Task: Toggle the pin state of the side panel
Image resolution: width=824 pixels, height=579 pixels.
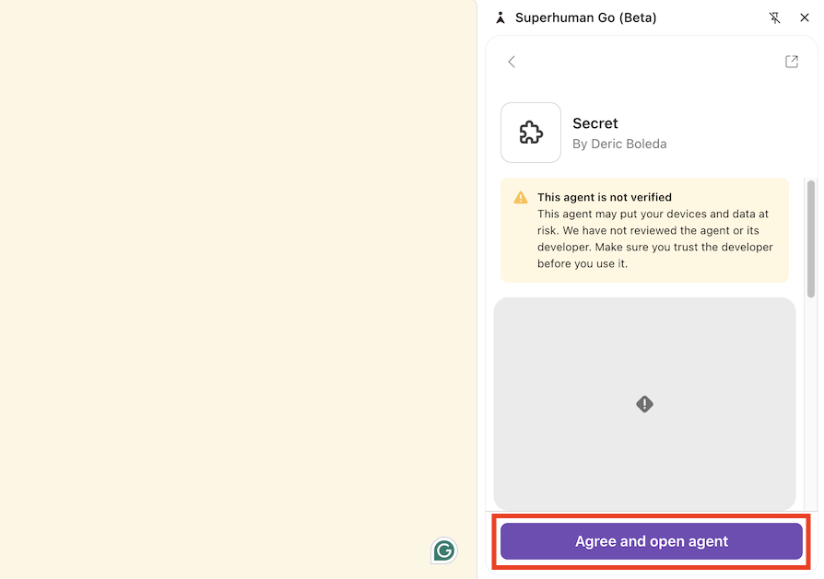Action: [x=775, y=17]
